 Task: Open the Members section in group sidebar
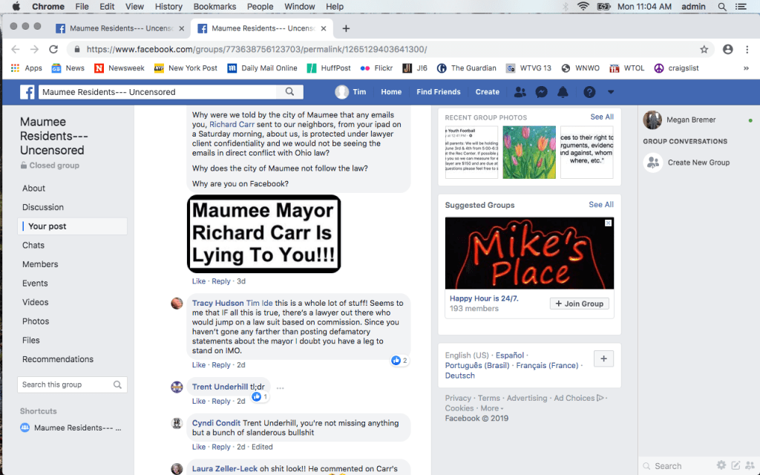[40, 264]
